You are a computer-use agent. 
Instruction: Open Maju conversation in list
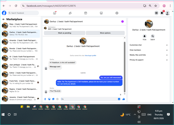pyautogui.click(x=21, y=26)
